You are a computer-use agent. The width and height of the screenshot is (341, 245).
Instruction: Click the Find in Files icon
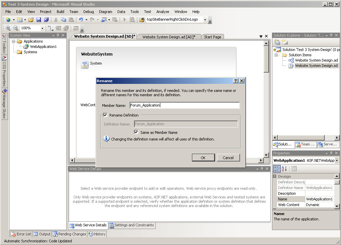142,20
